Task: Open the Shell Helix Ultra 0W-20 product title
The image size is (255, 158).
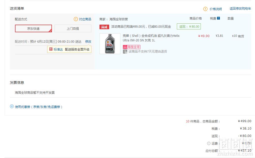Action: 151,38
